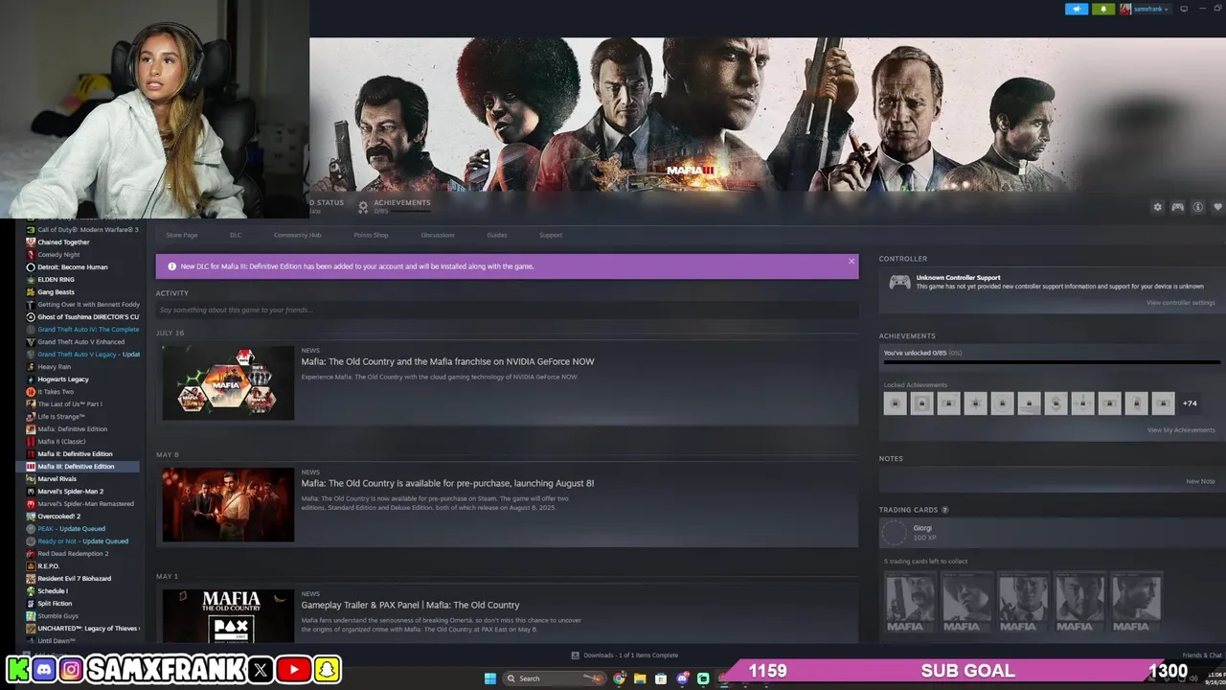Open File Explorer from the taskbar
This screenshot has width=1226, height=690.
pos(640,678)
